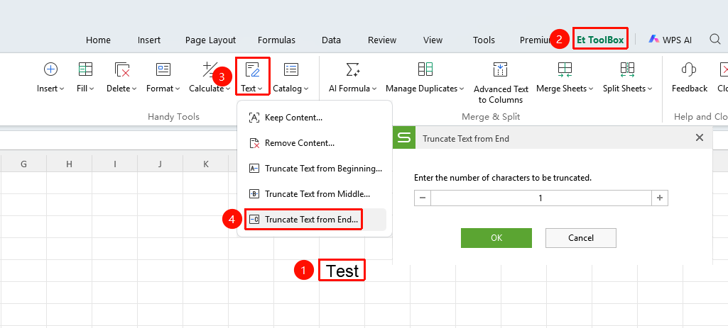Switch to the Home tab
This screenshot has width=728, height=328.
coord(98,40)
